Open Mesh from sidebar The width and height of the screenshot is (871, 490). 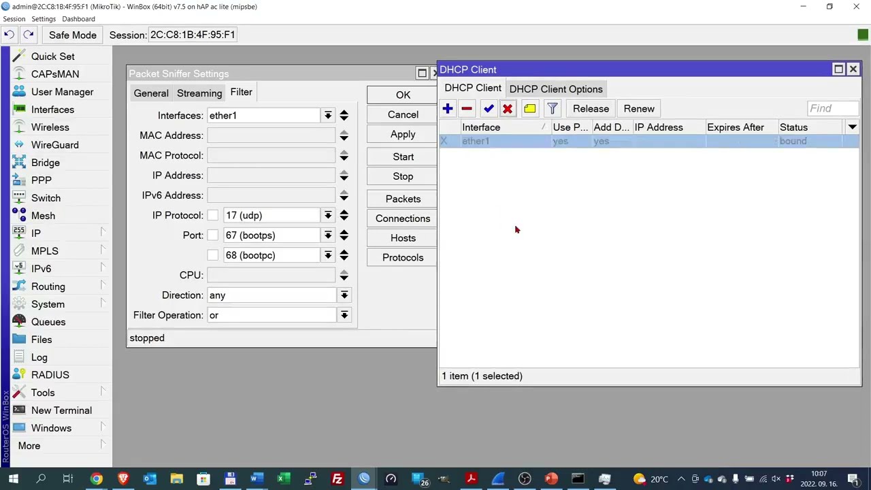pos(43,216)
